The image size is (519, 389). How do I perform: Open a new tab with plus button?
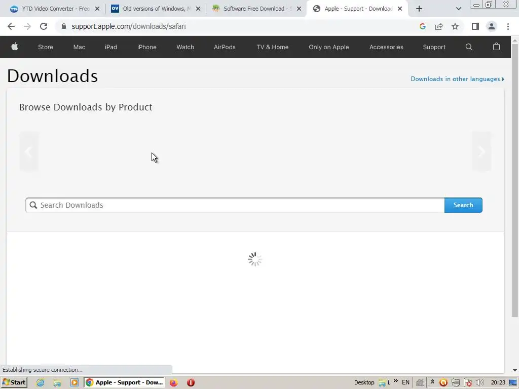tap(419, 9)
